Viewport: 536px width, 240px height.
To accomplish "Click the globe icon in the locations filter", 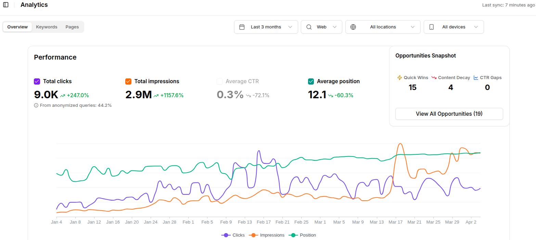I will (x=353, y=27).
